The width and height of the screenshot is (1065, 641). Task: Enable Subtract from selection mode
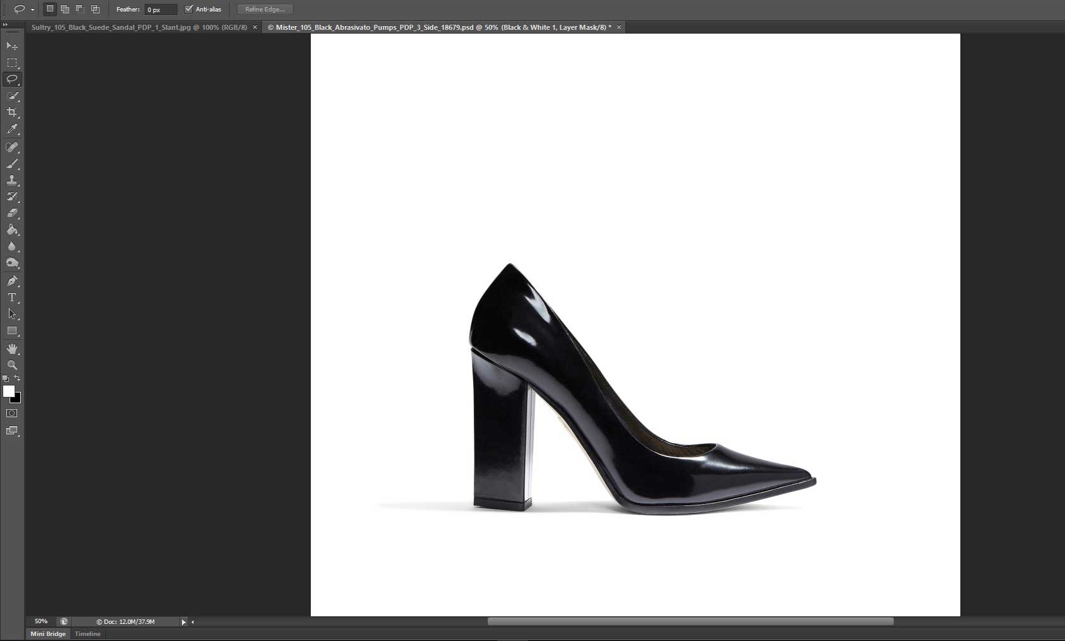79,9
